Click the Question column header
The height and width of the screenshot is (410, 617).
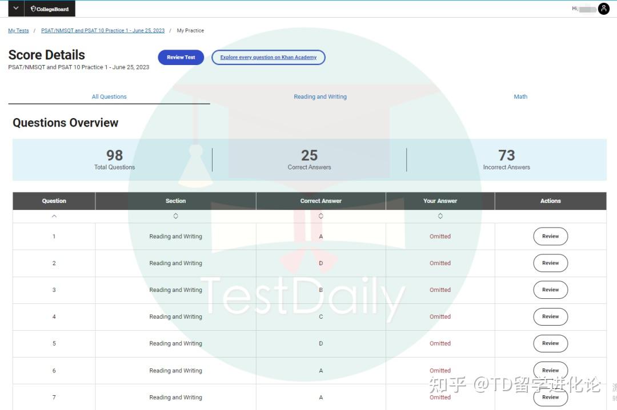pos(54,201)
